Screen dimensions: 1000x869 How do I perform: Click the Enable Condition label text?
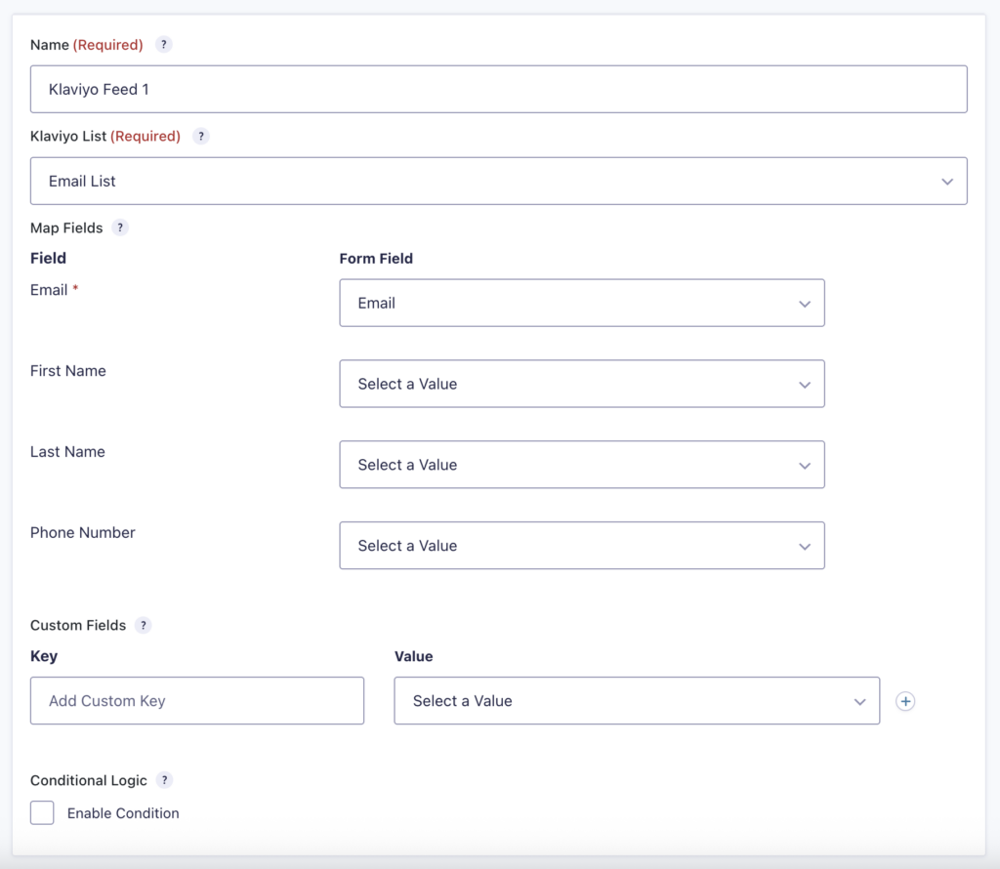coord(123,813)
